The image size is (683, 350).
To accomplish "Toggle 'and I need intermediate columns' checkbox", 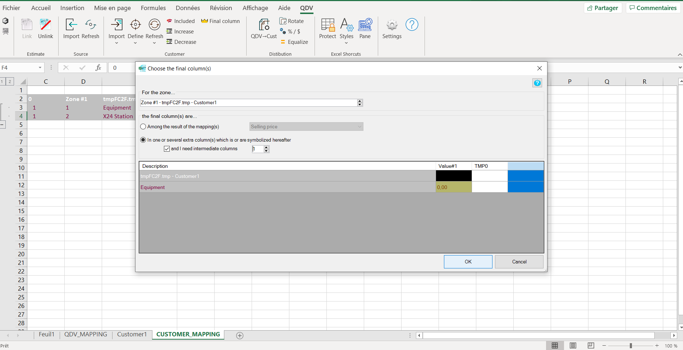I will [x=167, y=148].
